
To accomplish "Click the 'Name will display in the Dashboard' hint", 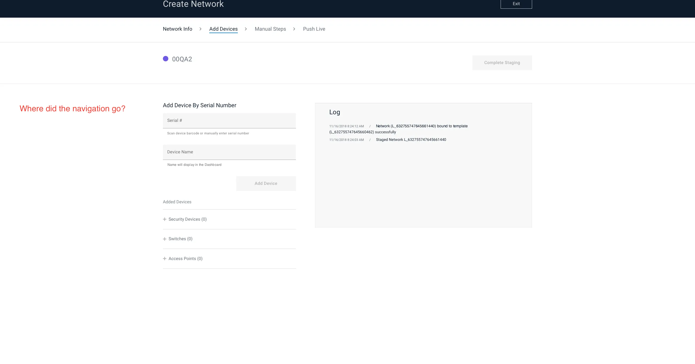I will 194,165.
